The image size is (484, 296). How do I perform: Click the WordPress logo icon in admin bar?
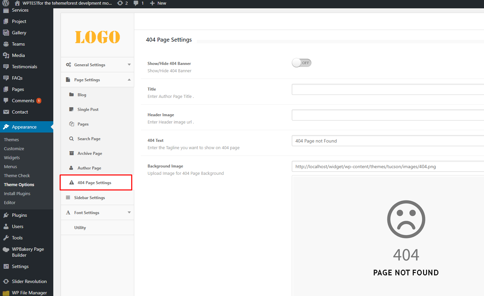pyautogui.click(x=6, y=3)
